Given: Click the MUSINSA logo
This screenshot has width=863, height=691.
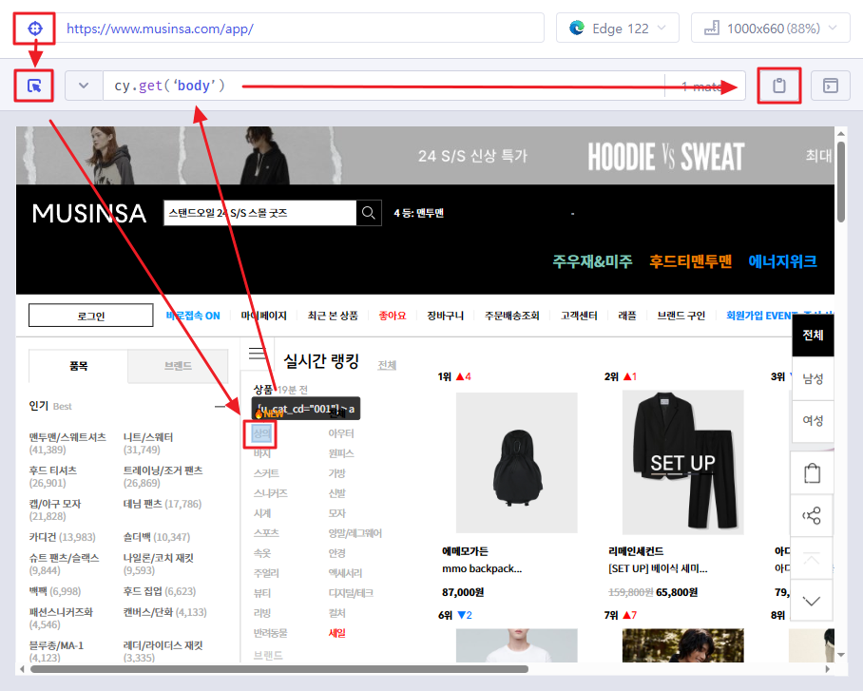Looking at the screenshot, I should tap(89, 214).
